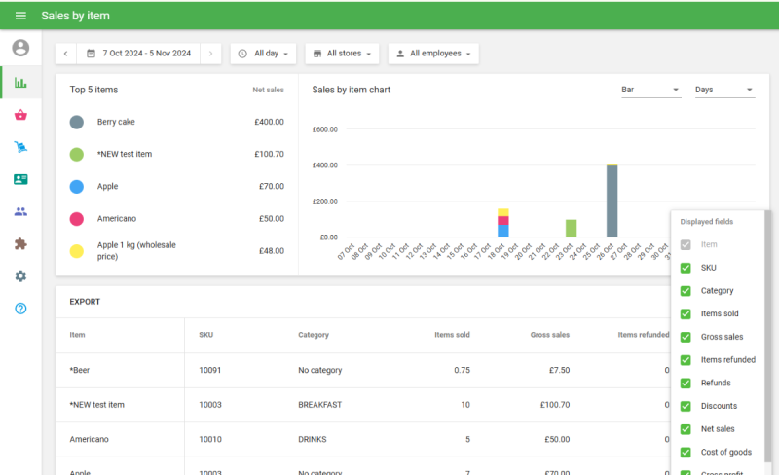Open the date range 7 Oct - 5 Nov picker
The image size is (779, 475).
(x=138, y=54)
